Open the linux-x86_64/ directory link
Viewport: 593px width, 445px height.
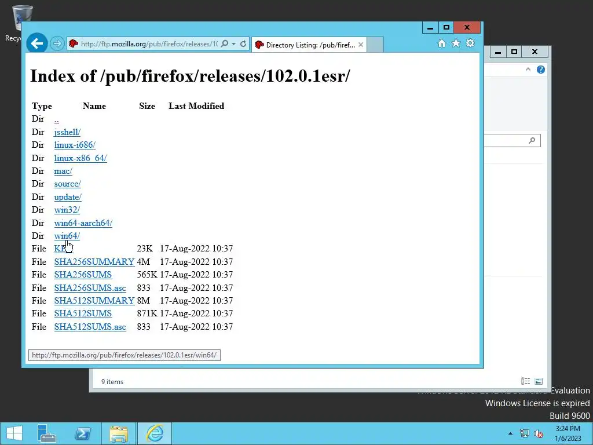(80, 158)
